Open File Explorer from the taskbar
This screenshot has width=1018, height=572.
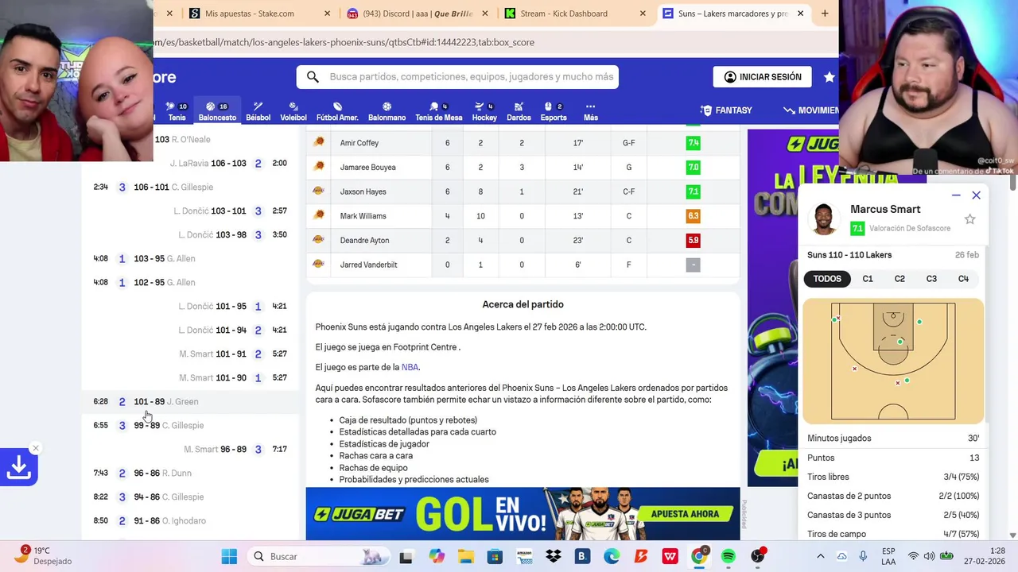(465, 556)
